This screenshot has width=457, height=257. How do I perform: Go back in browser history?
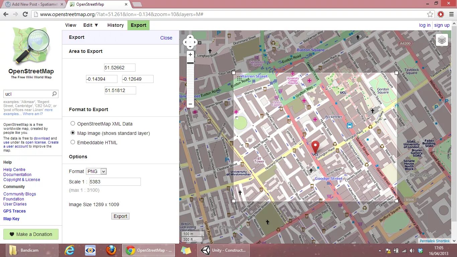(x=6, y=14)
